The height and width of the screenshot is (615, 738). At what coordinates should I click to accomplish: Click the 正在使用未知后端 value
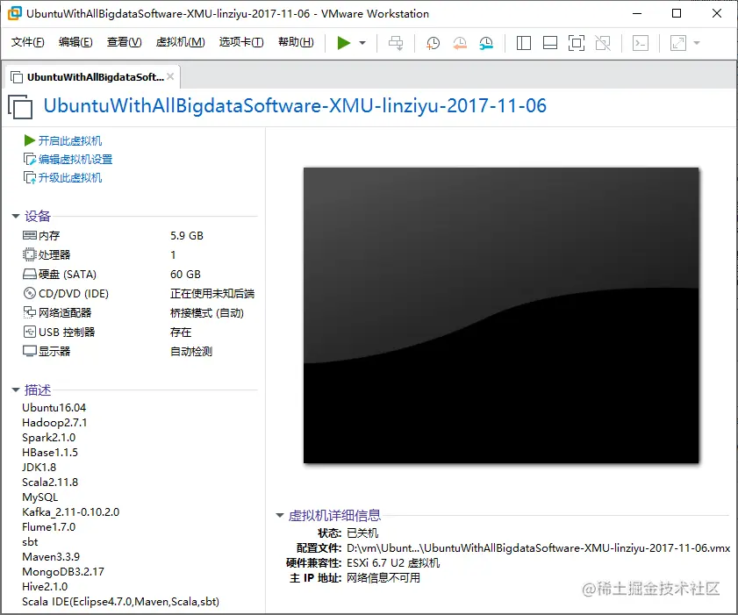[212, 293]
